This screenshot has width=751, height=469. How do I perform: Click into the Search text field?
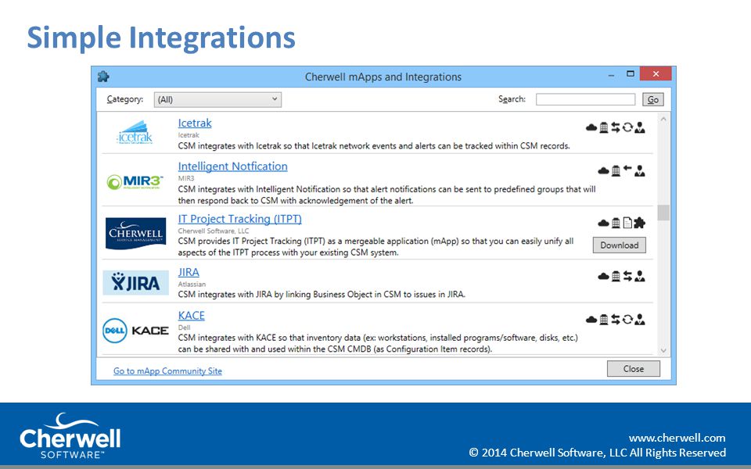tap(585, 99)
